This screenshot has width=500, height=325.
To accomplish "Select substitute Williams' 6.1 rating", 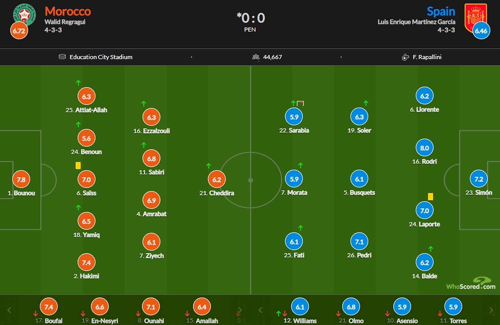I will click(300, 307).
